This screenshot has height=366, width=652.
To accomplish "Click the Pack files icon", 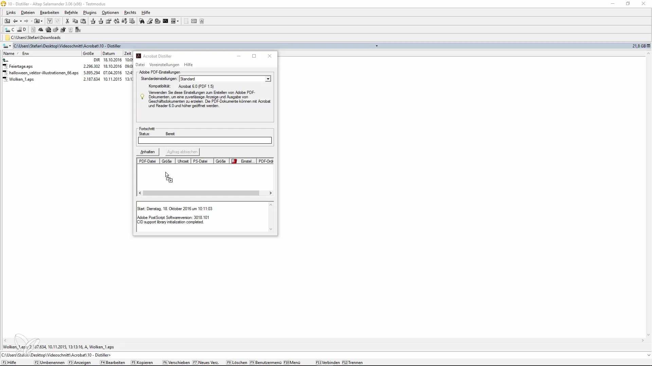I will [93, 21].
